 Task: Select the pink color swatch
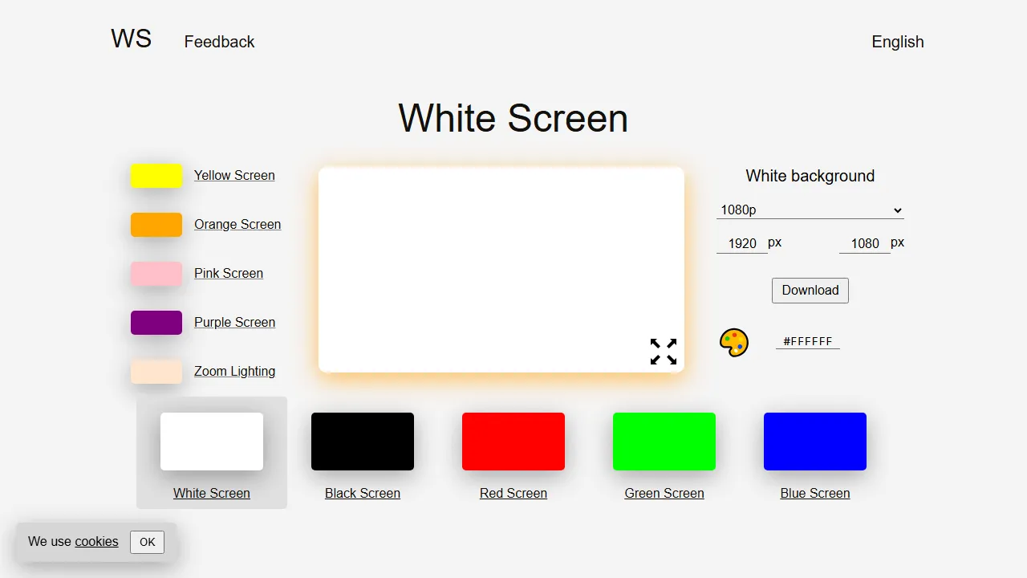click(x=156, y=273)
